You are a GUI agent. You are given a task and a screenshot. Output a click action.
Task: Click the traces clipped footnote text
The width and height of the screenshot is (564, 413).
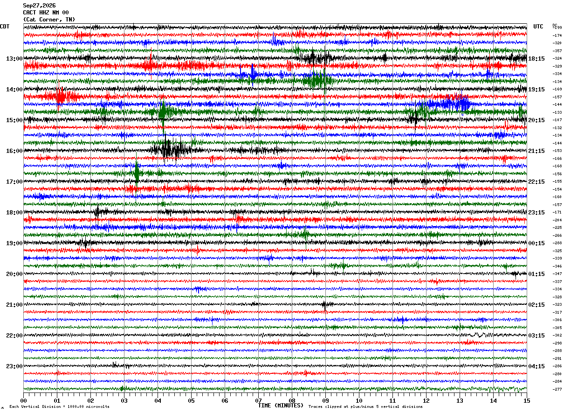pyautogui.click(x=365, y=406)
